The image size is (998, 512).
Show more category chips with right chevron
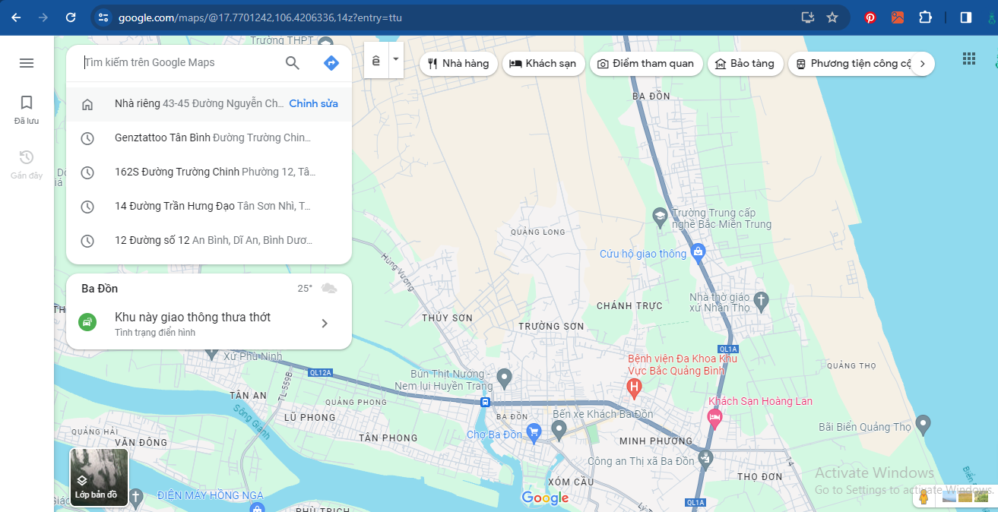[x=922, y=64]
